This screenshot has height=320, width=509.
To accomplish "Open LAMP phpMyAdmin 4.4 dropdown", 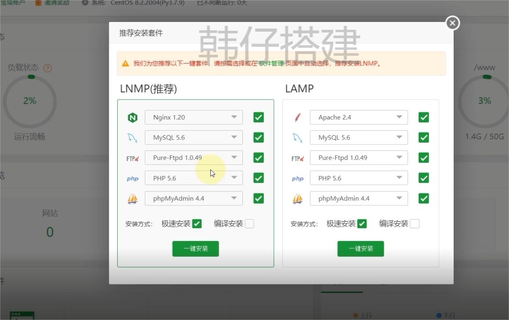I will click(359, 198).
